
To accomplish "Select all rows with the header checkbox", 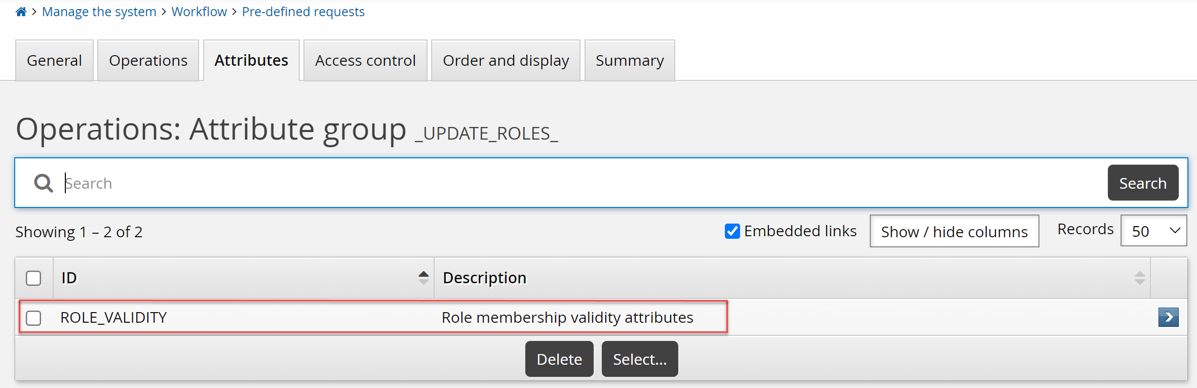I will tap(33, 277).
